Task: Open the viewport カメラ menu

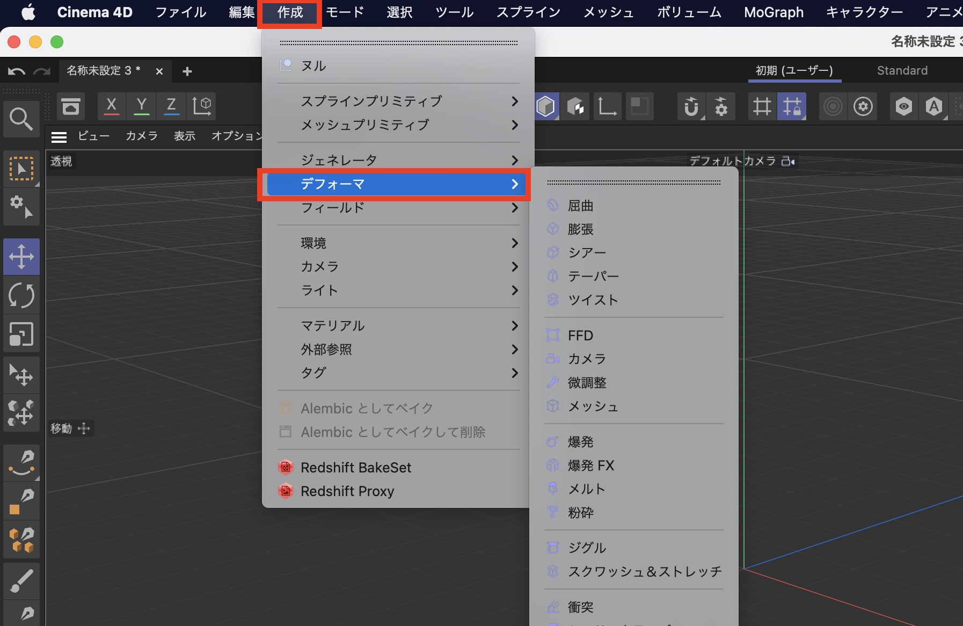Action: (142, 136)
